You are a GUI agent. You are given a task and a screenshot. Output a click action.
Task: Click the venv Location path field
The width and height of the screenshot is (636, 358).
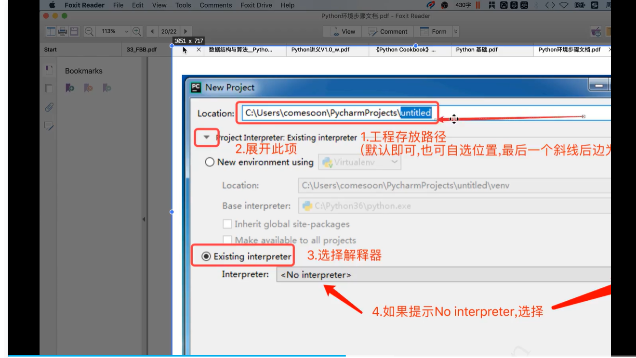pos(454,185)
